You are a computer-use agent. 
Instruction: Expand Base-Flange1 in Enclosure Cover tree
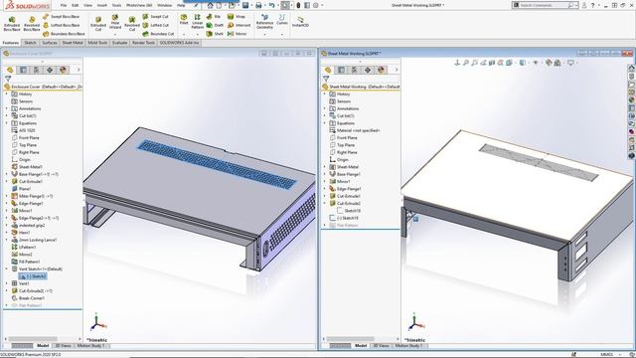(7, 174)
